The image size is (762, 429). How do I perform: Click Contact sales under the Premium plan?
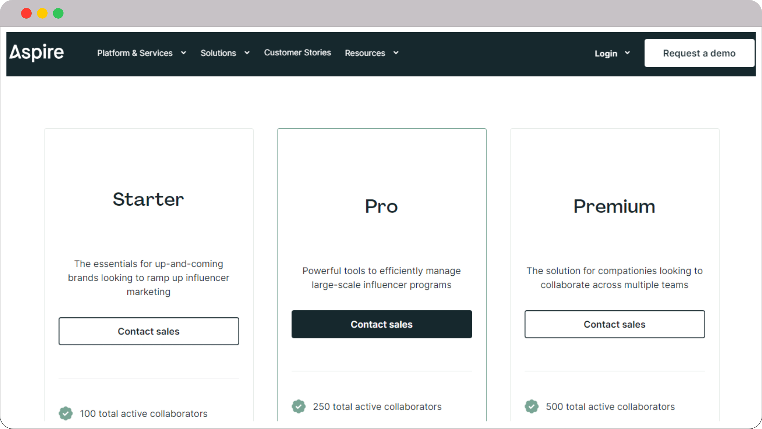[x=614, y=324]
